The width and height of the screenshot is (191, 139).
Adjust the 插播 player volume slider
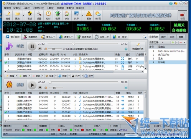54,88
